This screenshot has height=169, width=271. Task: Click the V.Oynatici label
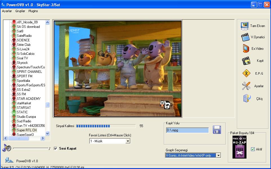(x=258, y=37)
